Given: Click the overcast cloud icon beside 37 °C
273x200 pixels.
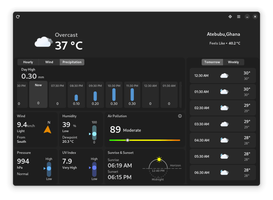Looking at the screenshot, I should point(44,42).
